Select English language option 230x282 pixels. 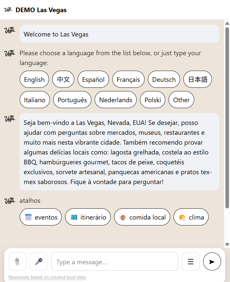coord(34,80)
